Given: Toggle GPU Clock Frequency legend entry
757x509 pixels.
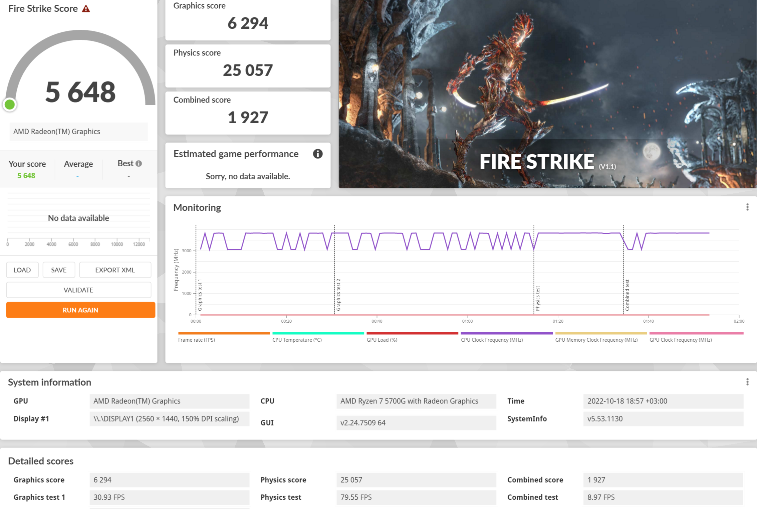Looking at the screenshot, I should pos(680,340).
